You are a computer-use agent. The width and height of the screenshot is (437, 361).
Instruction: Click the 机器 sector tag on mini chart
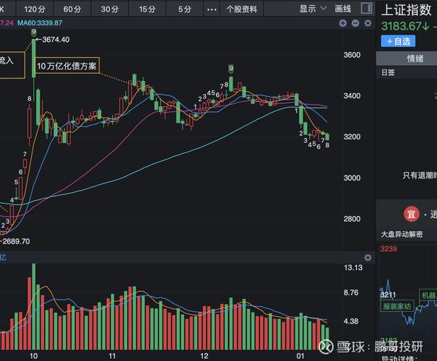pos(428,295)
